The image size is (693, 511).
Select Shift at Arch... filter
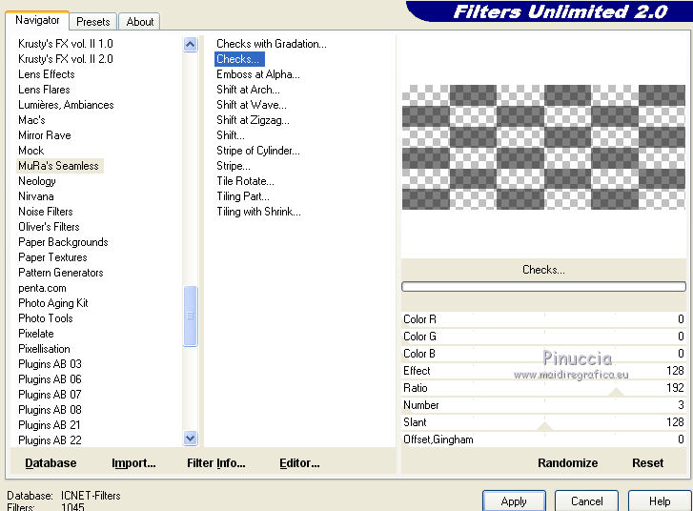(248, 90)
